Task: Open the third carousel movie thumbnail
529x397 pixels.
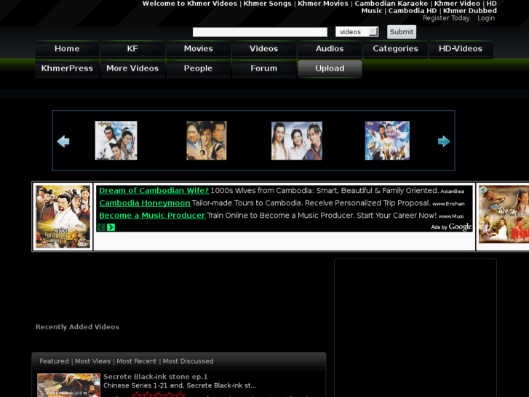Action: coord(297,141)
